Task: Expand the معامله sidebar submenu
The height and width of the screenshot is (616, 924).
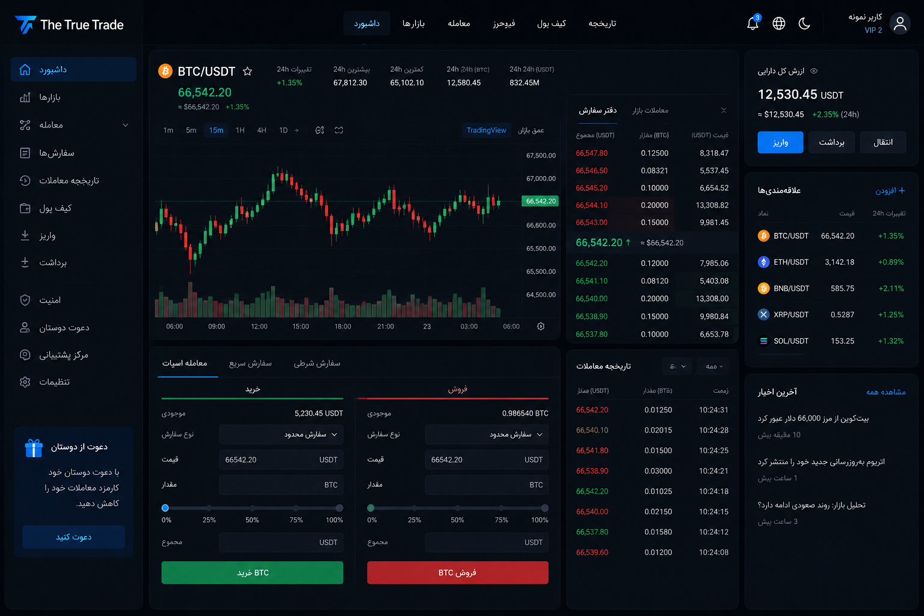Action: (125, 125)
